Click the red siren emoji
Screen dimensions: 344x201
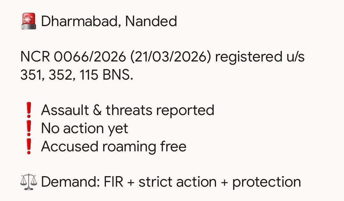click(29, 22)
